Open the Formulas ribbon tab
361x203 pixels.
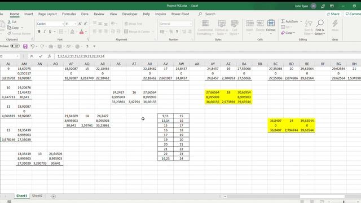coord(69,14)
